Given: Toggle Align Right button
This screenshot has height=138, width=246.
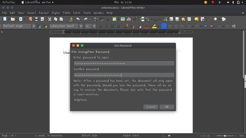Looking at the screenshot, I should (x=176, y=26).
